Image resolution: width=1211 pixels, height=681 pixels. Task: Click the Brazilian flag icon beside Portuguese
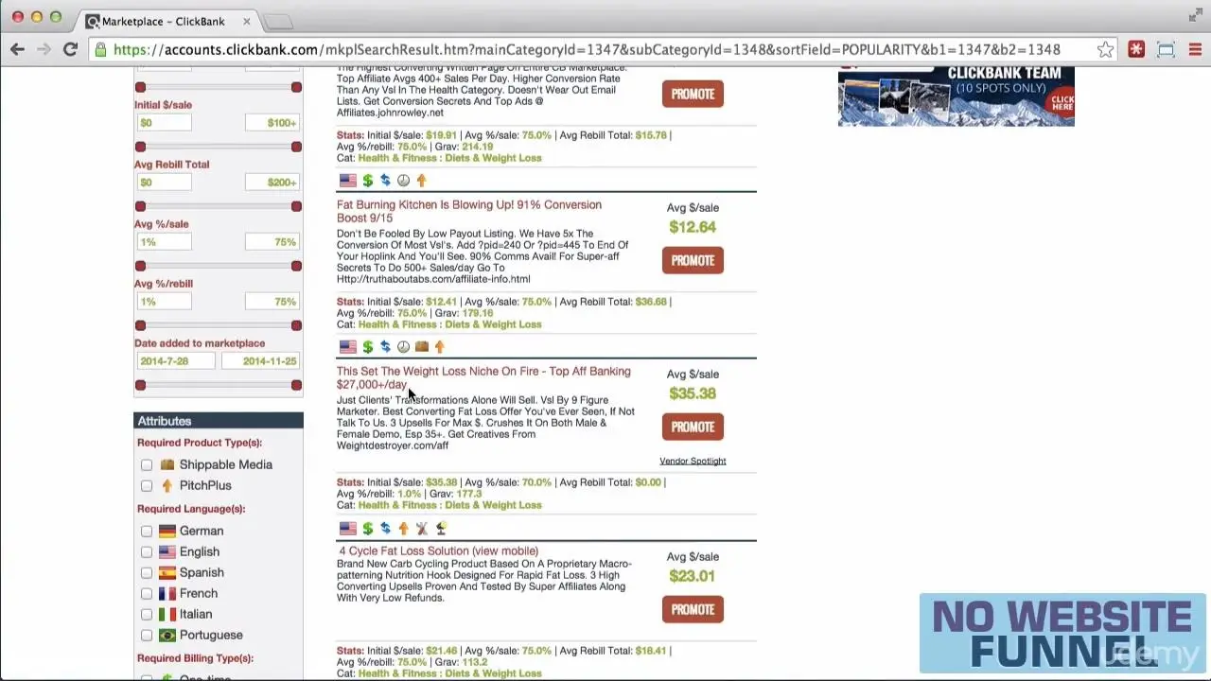(x=167, y=635)
